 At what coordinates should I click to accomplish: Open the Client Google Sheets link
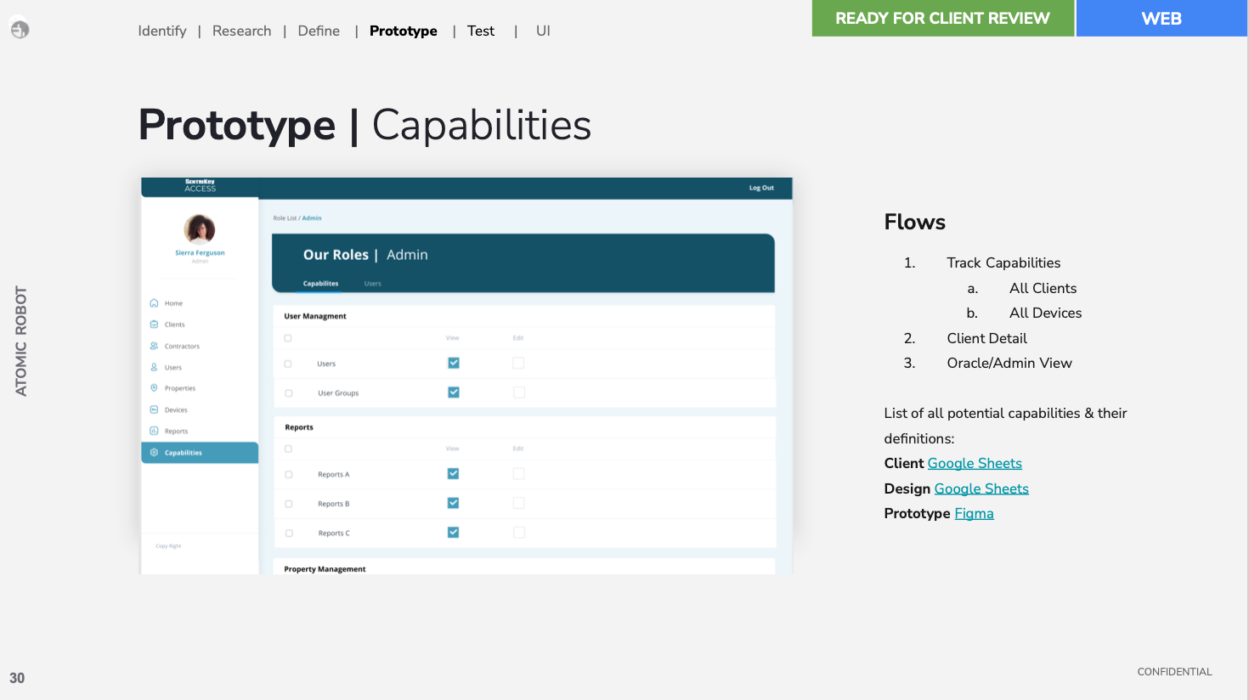coord(975,463)
